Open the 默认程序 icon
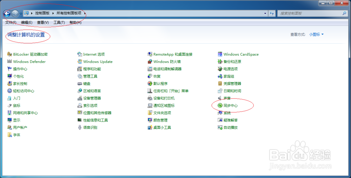The height and width of the screenshot is (178, 351). click(x=150, y=83)
